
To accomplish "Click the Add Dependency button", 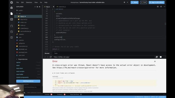I will [28, 81].
